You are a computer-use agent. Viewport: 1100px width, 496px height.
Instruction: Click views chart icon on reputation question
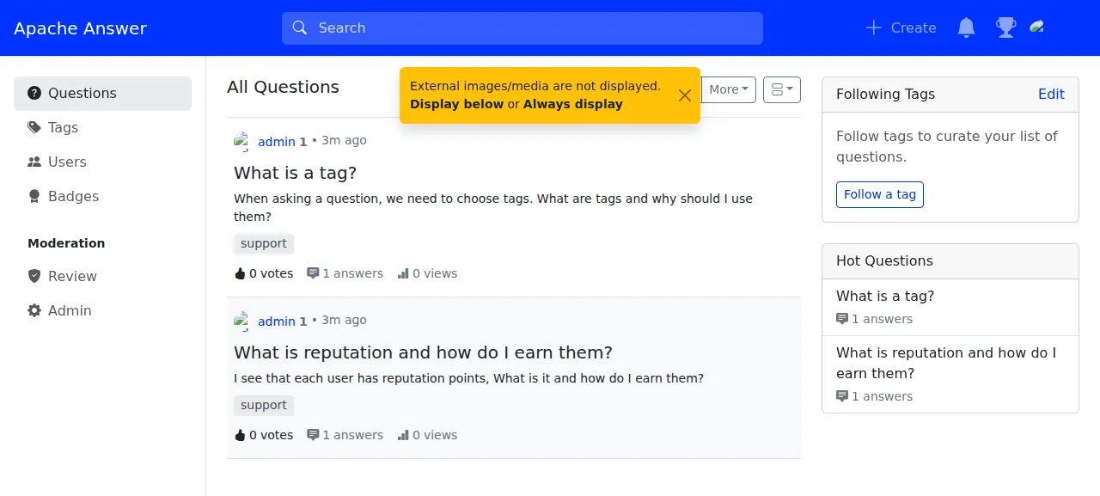[403, 435]
